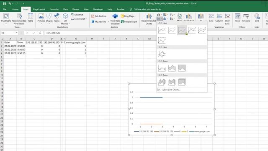Click the Tell me what you want search
The width and height of the screenshot is (268, 151).
tap(147, 9)
